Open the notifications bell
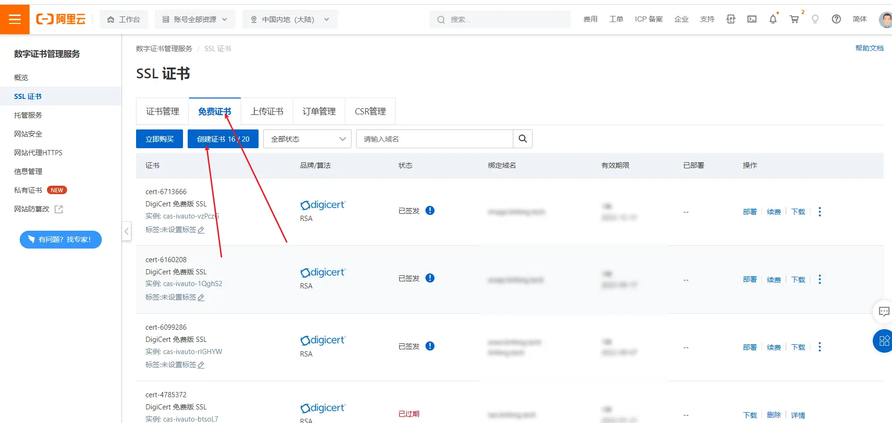This screenshot has height=423, width=892. [773, 19]
